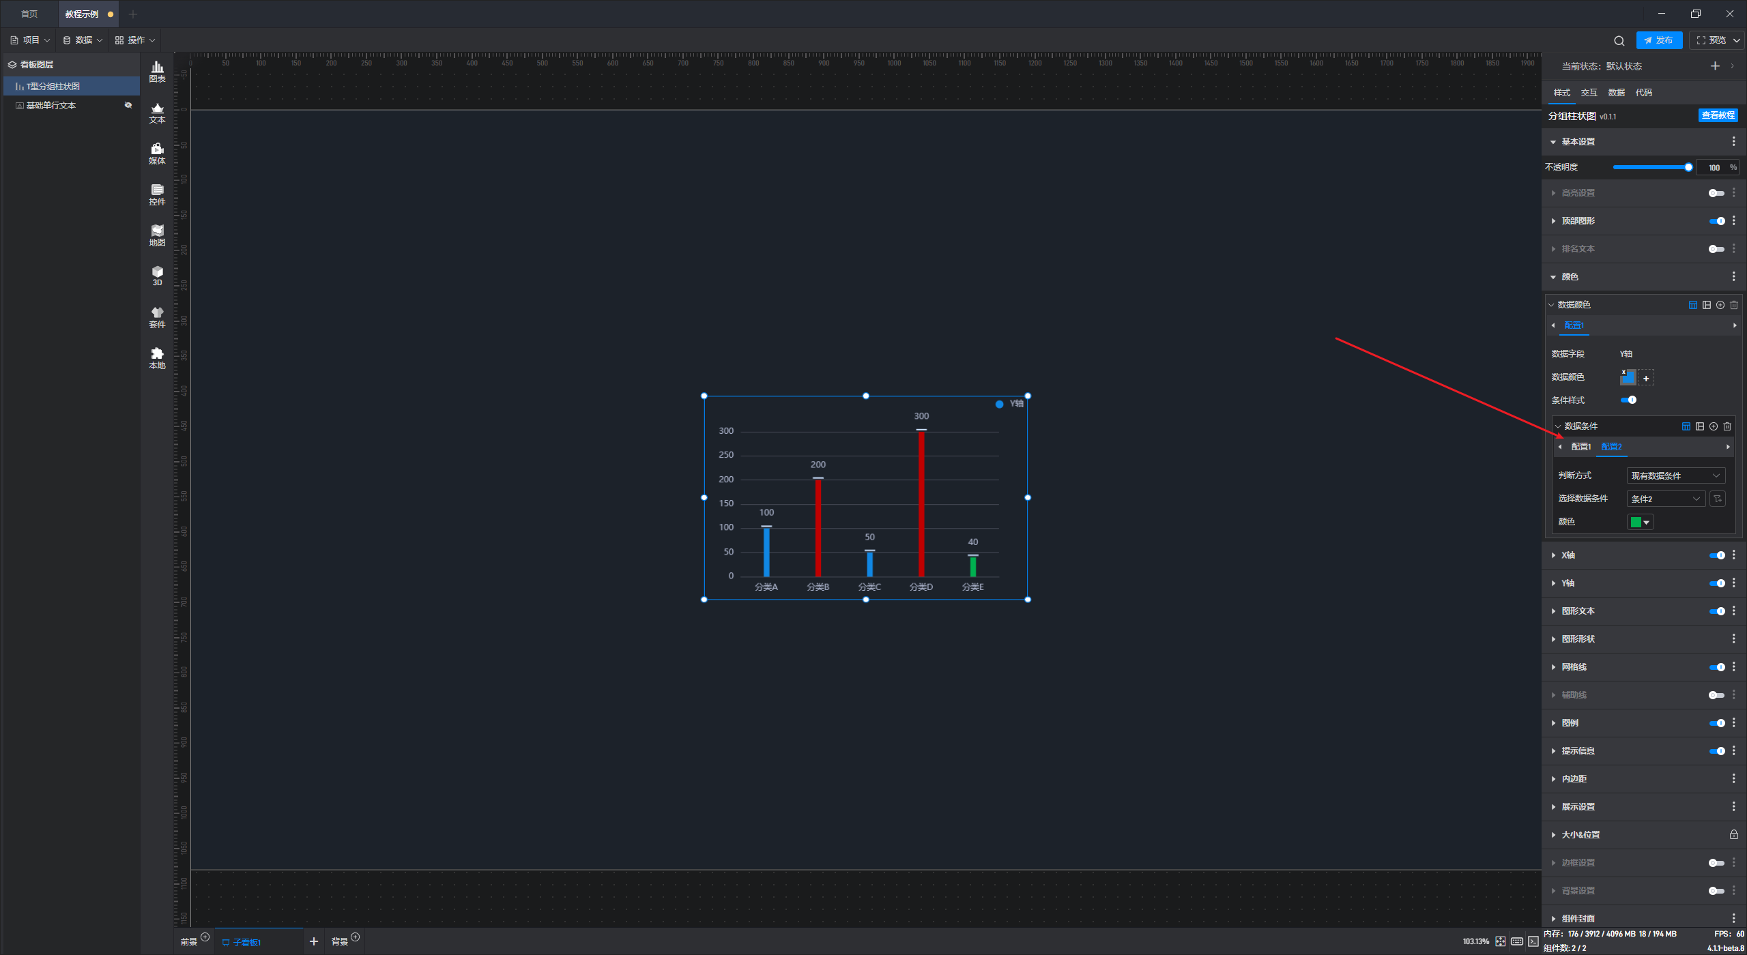
Task: Select the 配置1 tab under 数据条件
Action: 1580,447
